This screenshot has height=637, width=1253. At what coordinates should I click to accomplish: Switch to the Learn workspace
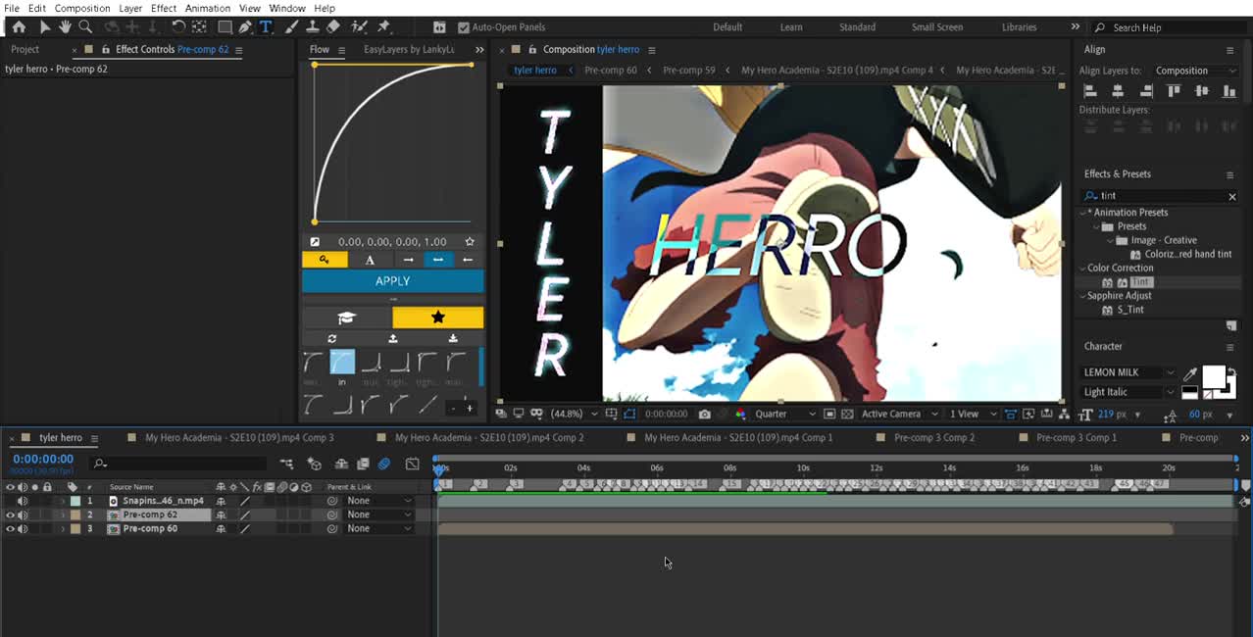click(x=791, y=27)
